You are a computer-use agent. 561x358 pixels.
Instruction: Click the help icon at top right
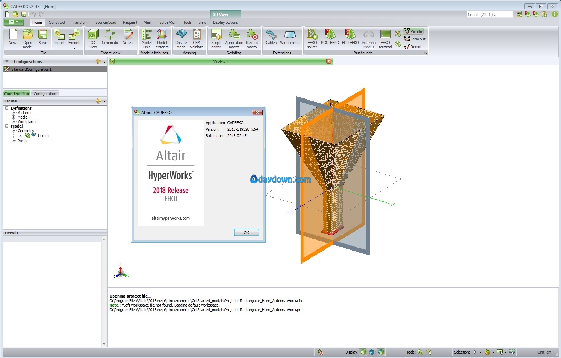554,14
